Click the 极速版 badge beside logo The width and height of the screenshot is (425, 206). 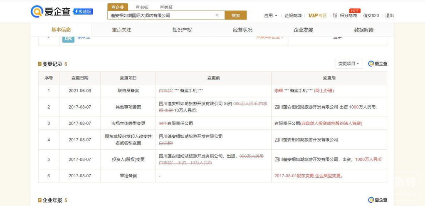83,12
